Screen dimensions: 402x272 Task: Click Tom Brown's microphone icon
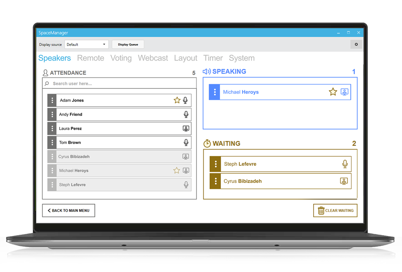click(186, 143)
